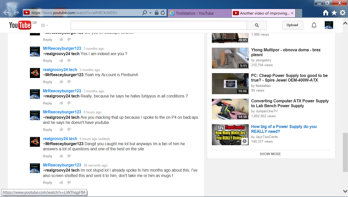Viewport: 348px width, 197px height.
Task: Thumbs up the 'hates fuhjyyus' comment
Action: click(x=61, y=103)
